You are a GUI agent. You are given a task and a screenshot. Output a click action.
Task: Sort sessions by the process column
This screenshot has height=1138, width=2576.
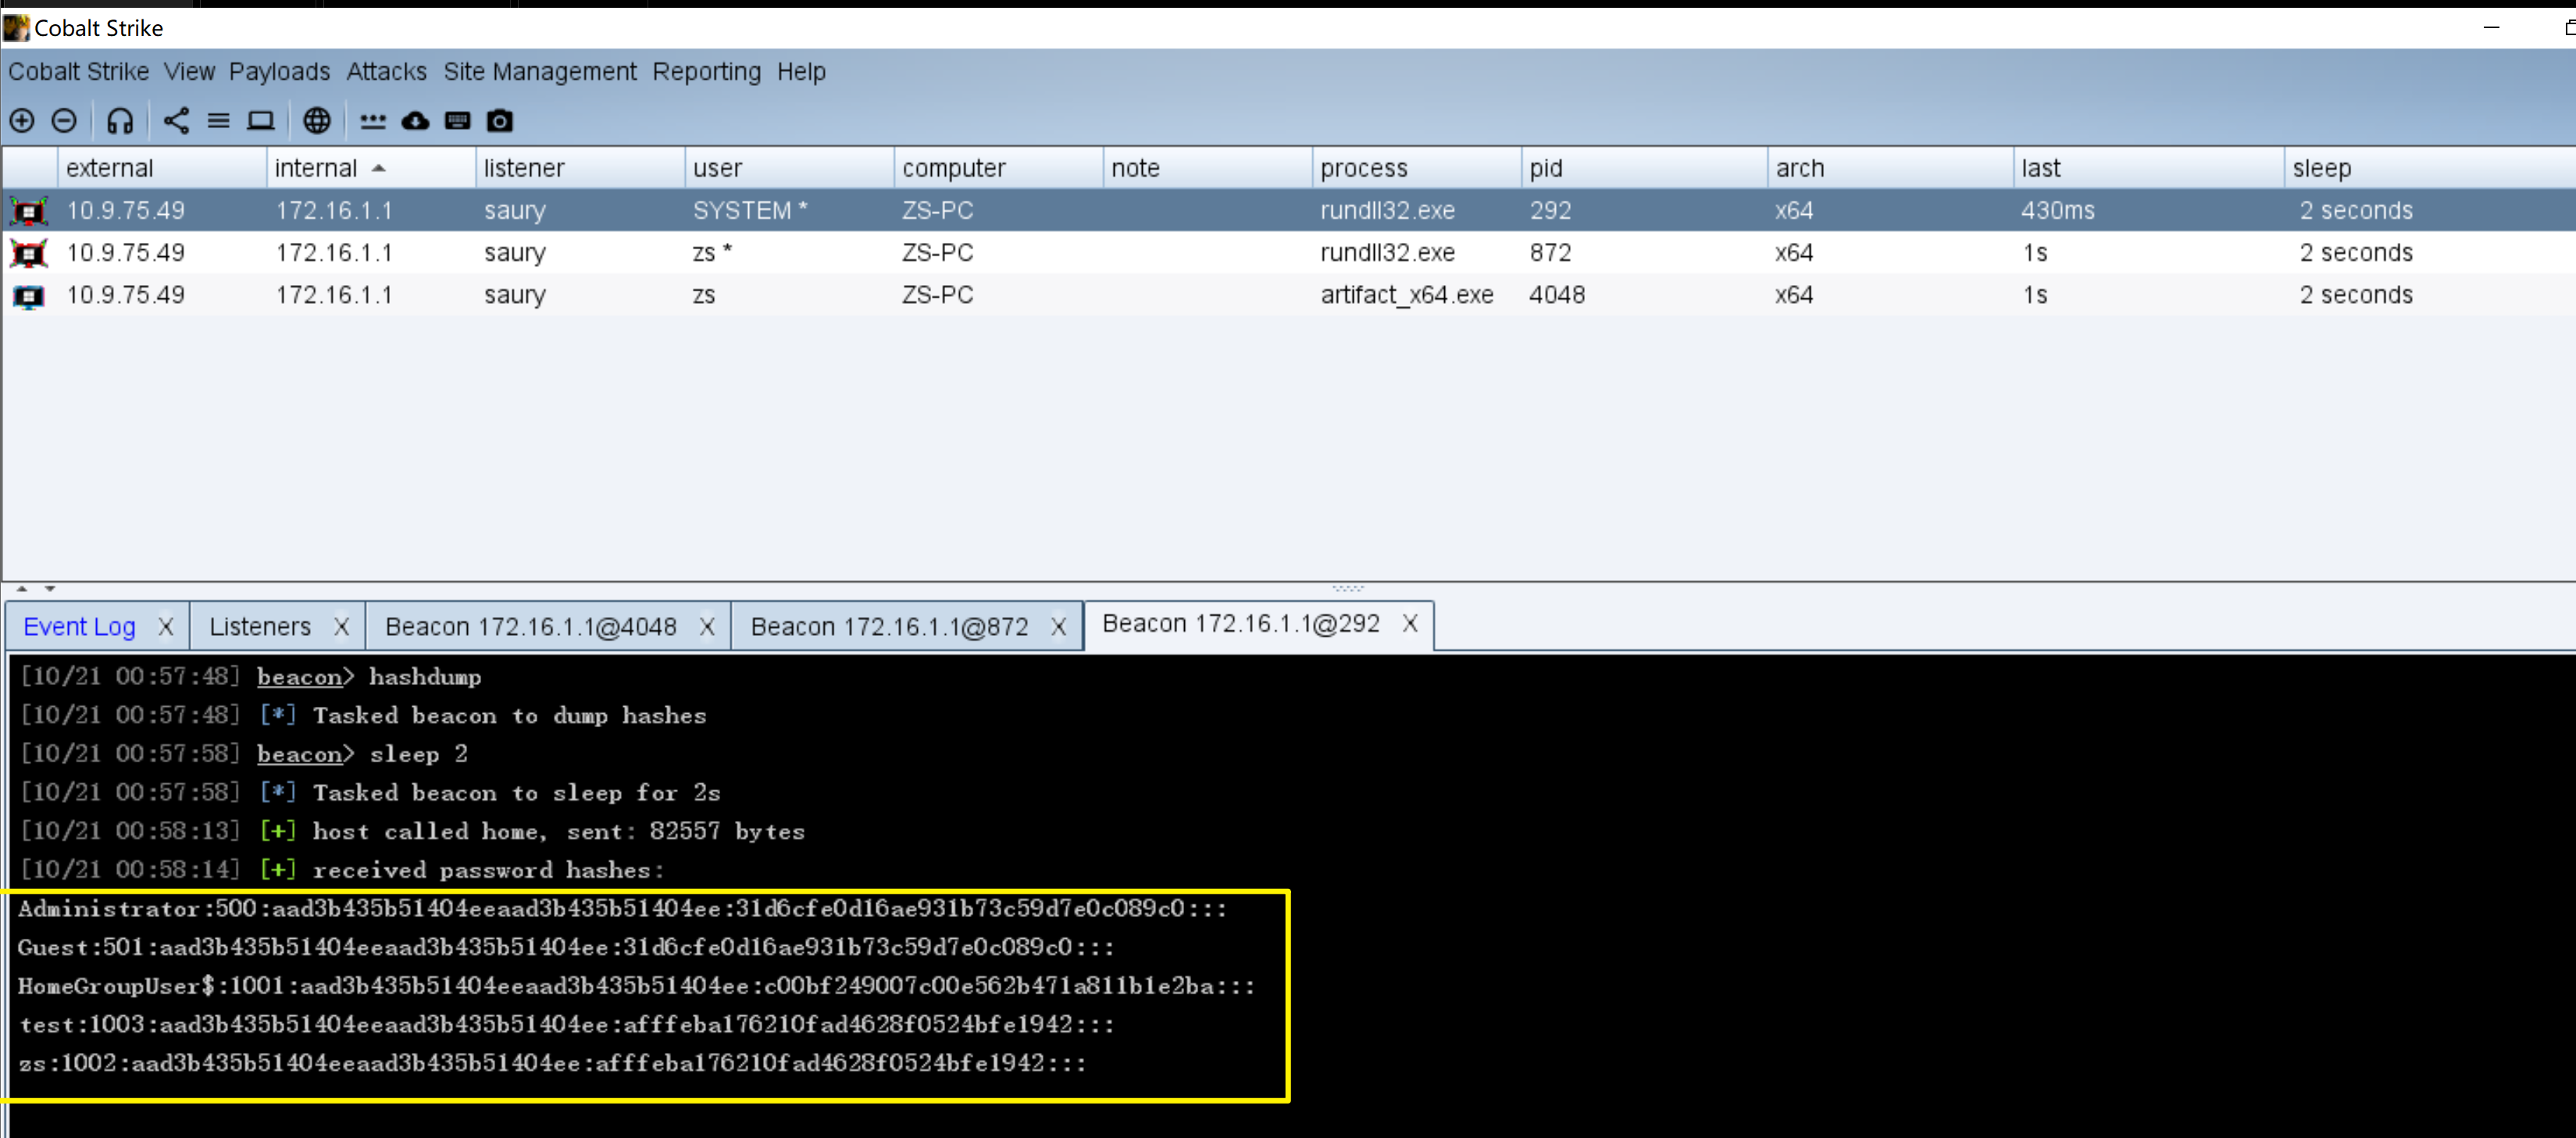(1416, 168)
